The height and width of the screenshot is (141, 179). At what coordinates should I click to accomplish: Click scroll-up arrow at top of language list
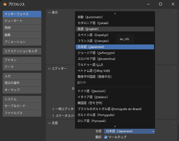(x=115, y=13)
